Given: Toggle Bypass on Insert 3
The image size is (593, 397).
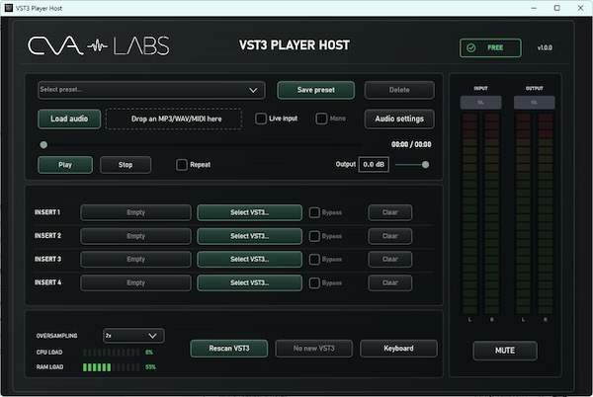Looking at the screenshot, I should point(314,259).
